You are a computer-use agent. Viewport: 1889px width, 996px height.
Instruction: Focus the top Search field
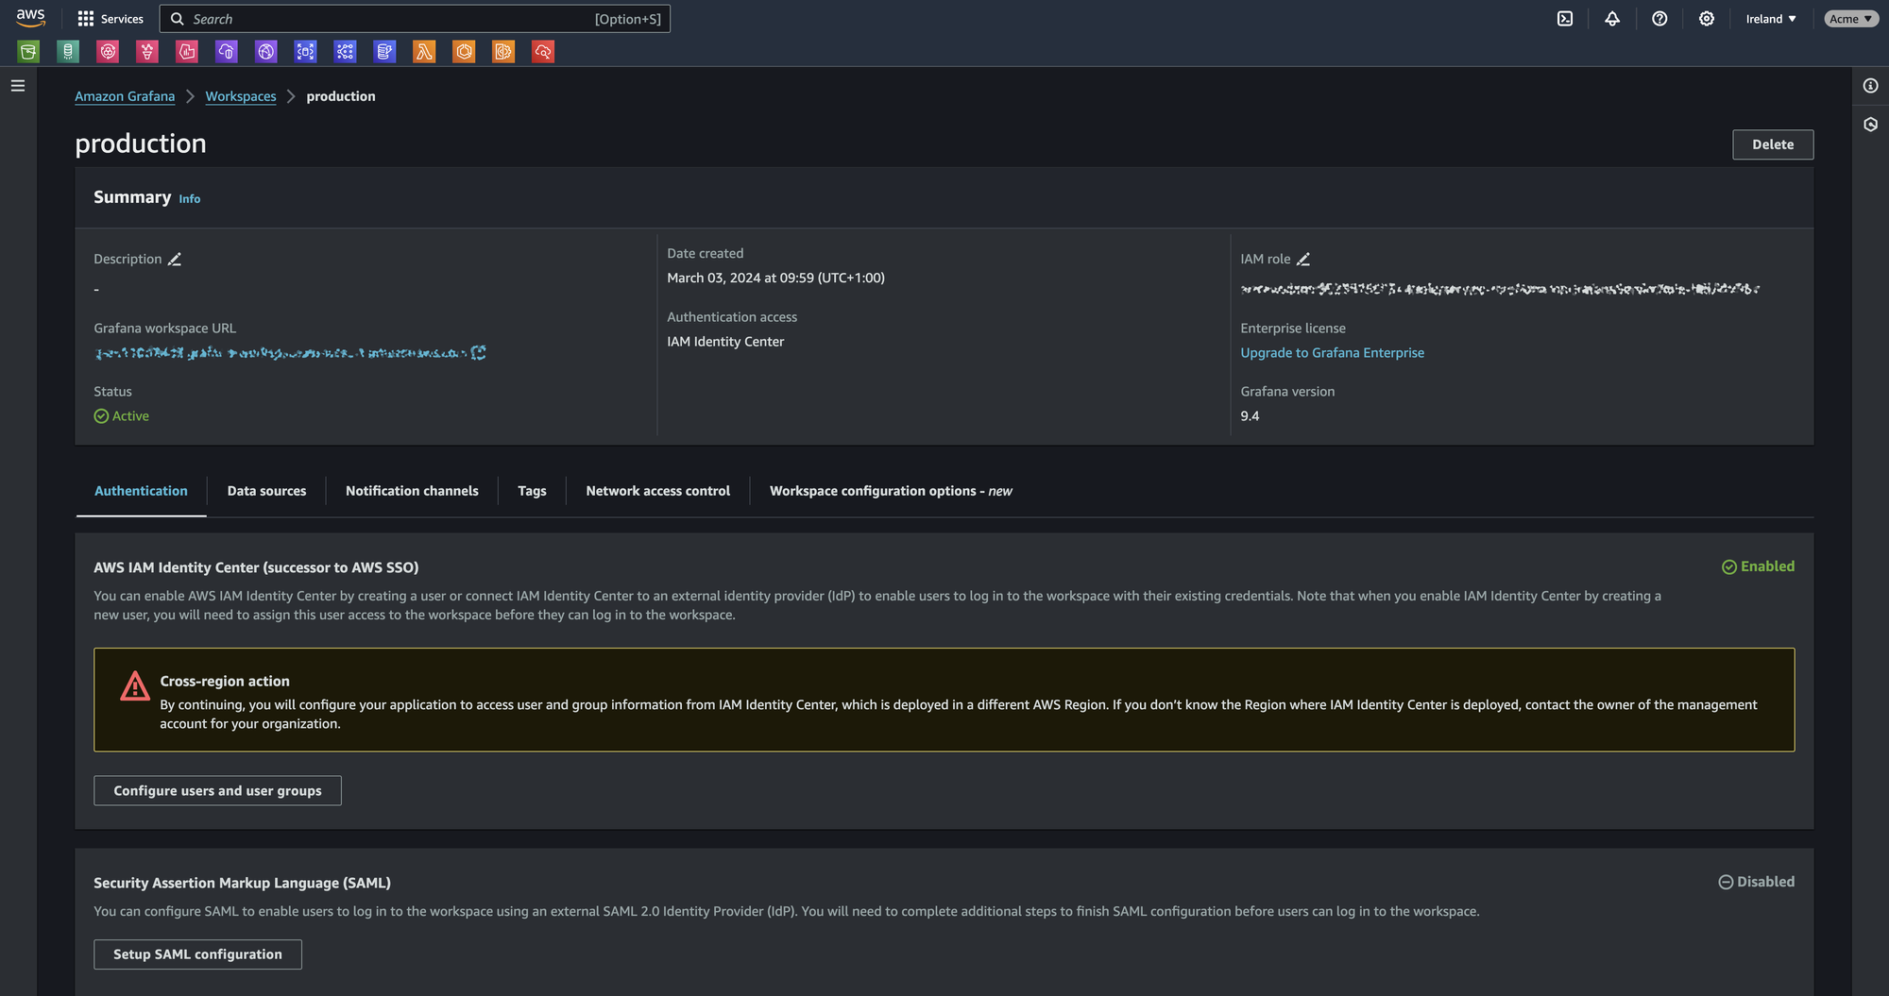coord(415,19)
